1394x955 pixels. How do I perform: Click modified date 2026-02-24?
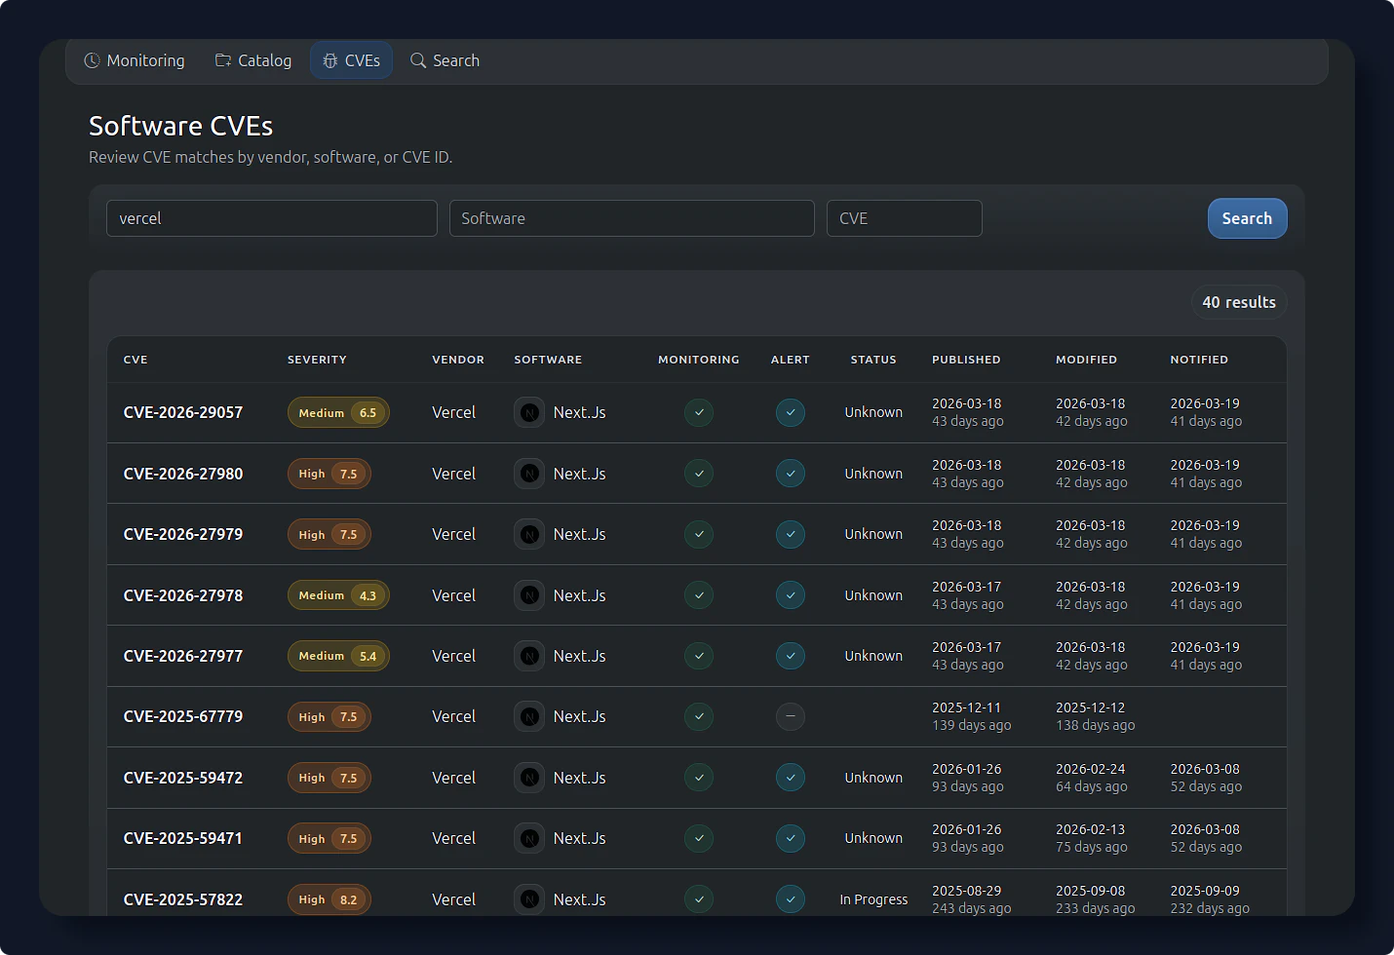(1090, 769)
